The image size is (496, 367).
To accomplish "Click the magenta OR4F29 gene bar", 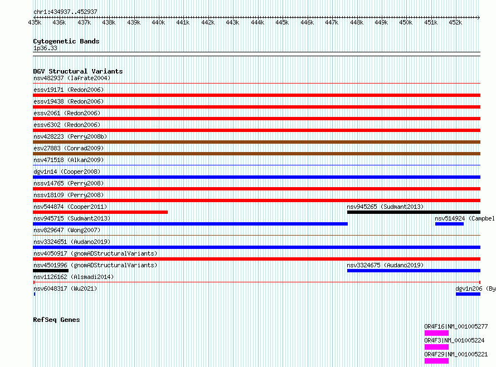I will pos(436,361).
